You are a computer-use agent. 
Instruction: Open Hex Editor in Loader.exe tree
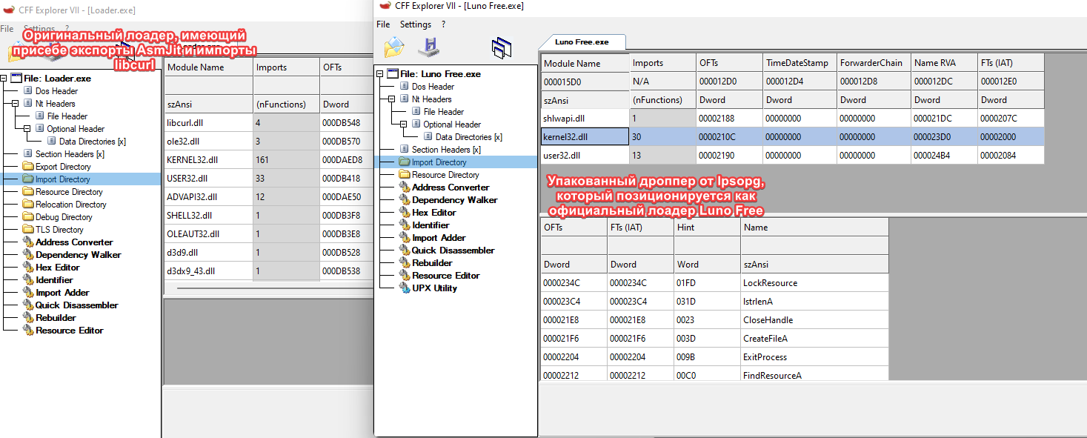click(57, 268)
